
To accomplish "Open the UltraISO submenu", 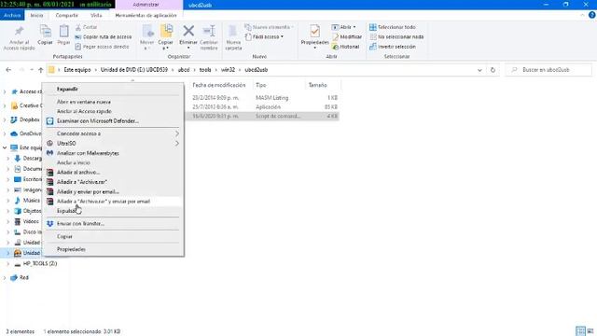I will [x=113, y=143].
